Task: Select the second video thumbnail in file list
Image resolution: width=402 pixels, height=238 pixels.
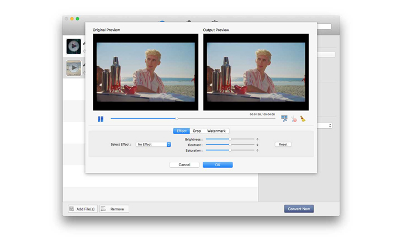Action: point(73,68)
